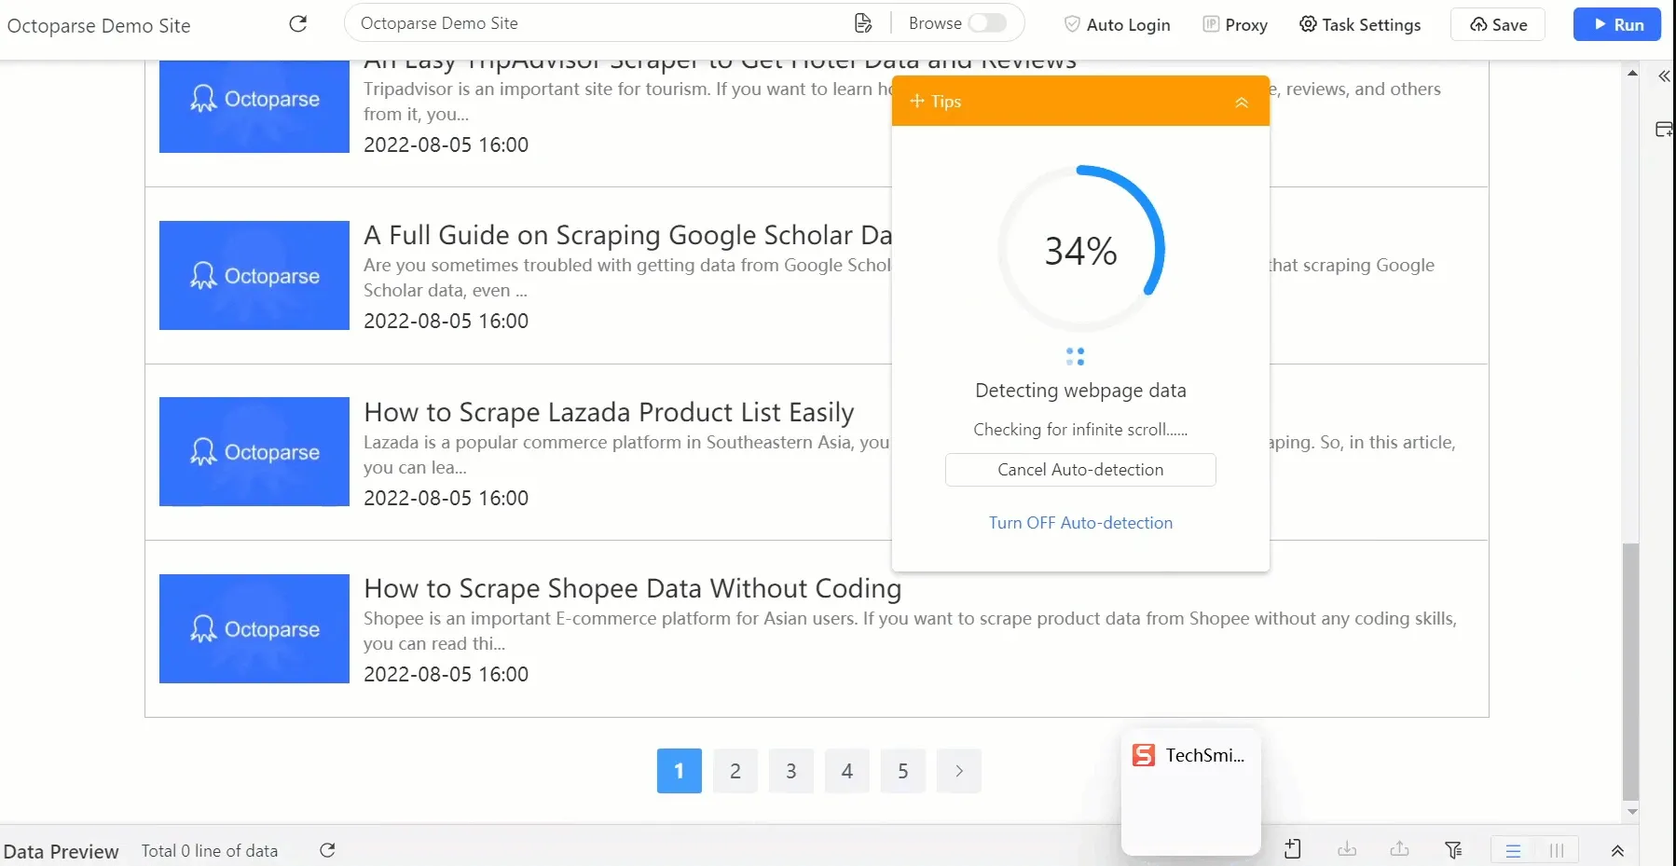The height and width of the screenshot is (866, 1676).
Task: Run the task
Action: [1617, 25]
